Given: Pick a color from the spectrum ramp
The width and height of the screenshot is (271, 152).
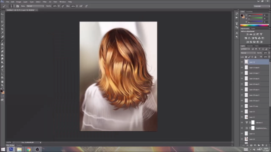Looking at the screenshot, I should click(x=254, y=25).
